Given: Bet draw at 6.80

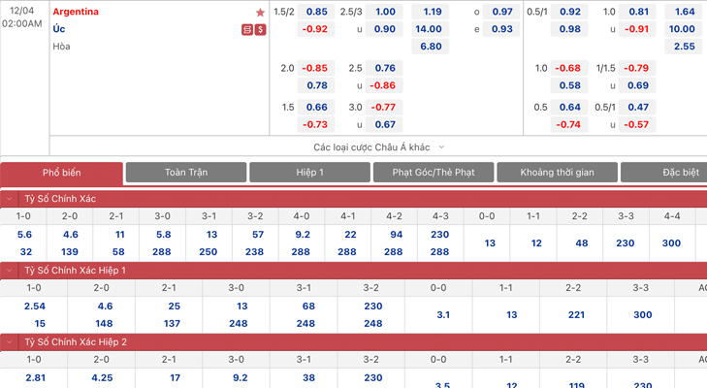Looking at the screenshot, I should (431, 46).
